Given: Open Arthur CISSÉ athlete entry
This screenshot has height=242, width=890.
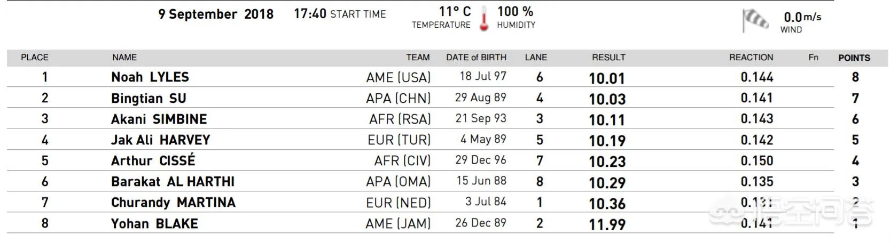Looking at the screenshot, I should [153, 161].
